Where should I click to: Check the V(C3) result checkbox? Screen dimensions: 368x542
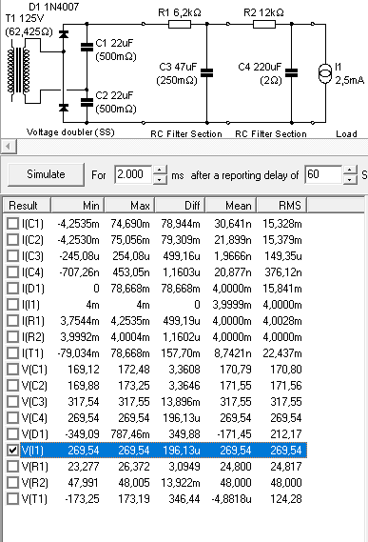(x=12, y=402)
